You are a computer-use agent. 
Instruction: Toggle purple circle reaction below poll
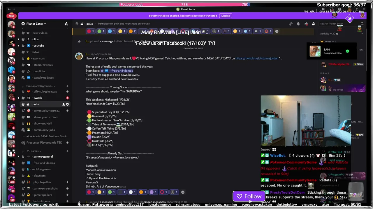[x=154, y=192]
